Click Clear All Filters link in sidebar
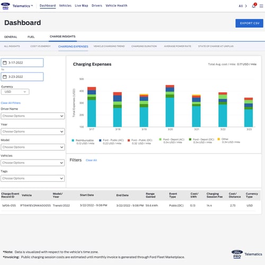Screen dimensions: 265x265 click(11, 103)
